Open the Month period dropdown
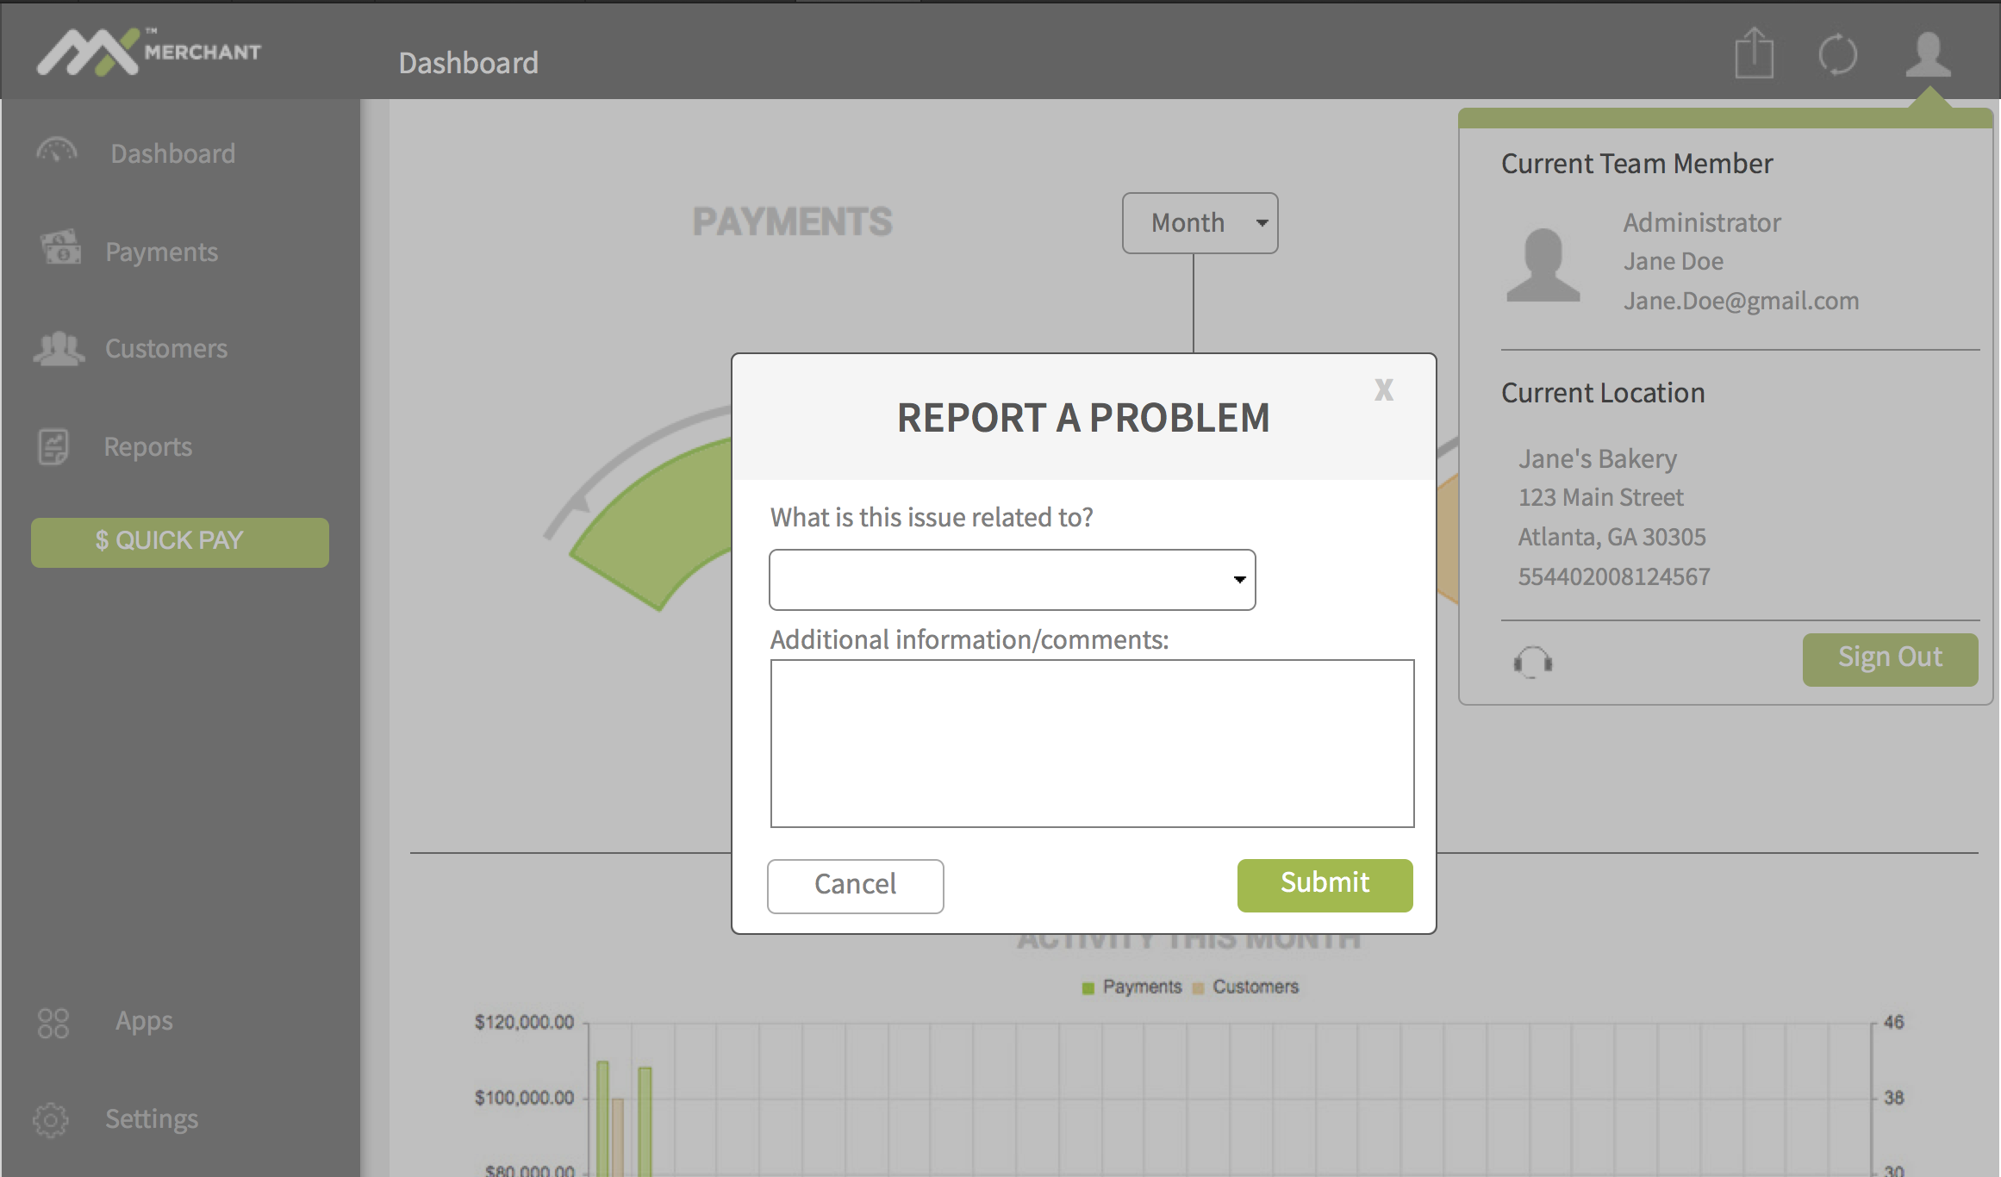The height and width of the screenshot is (1177, 2001). [x=1200, y=223]
